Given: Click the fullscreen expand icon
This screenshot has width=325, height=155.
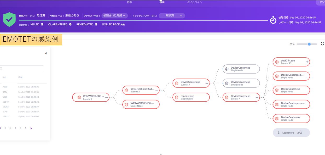Looking at the screenshot, I should pos(322,44).
